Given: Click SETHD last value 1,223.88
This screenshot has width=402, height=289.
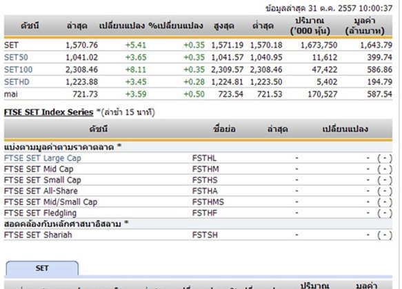Looking at the screenshot, I should coord(82,82).
